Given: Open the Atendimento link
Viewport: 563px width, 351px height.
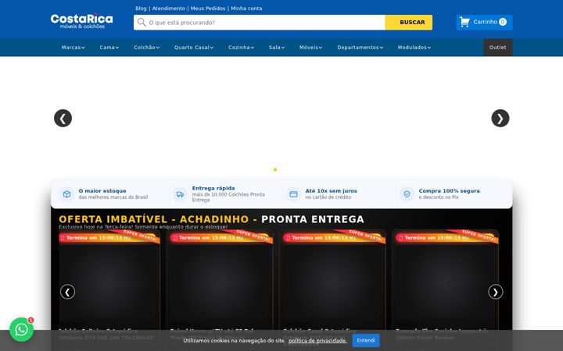Looking at the screenshot, I should point(169,9).
